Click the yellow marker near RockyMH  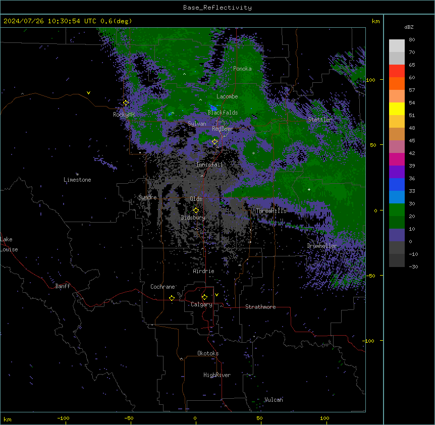[x=126, y=103]
